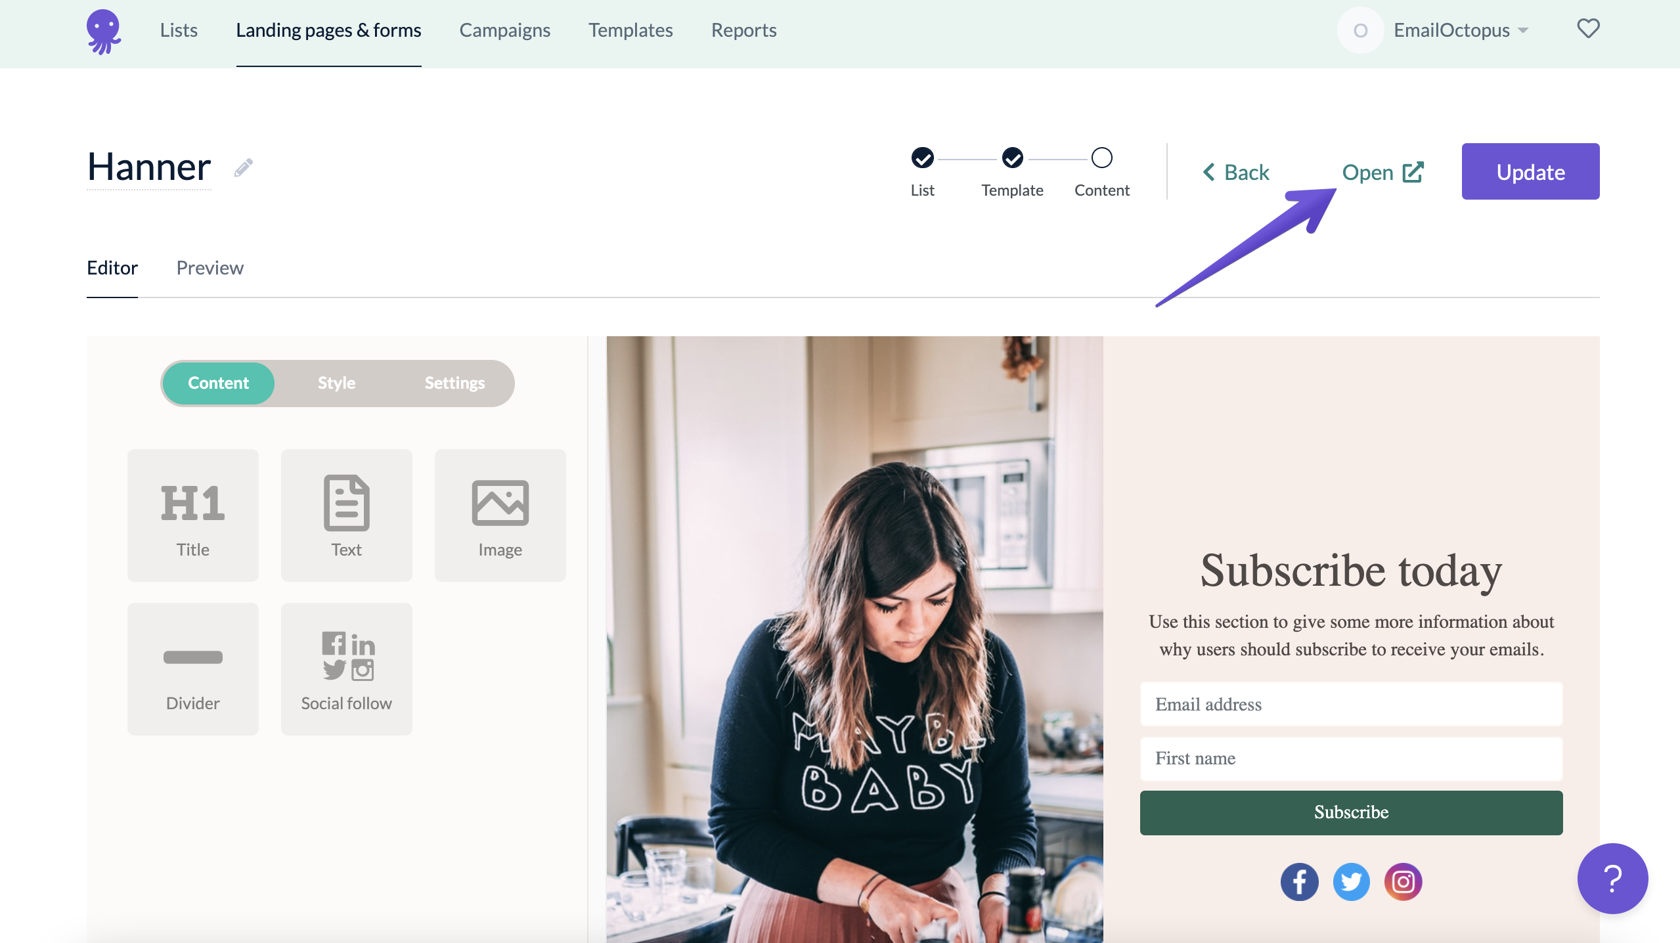
Task: Open the Reports menu
Action: pyautogui.click(x=743, y=30)
